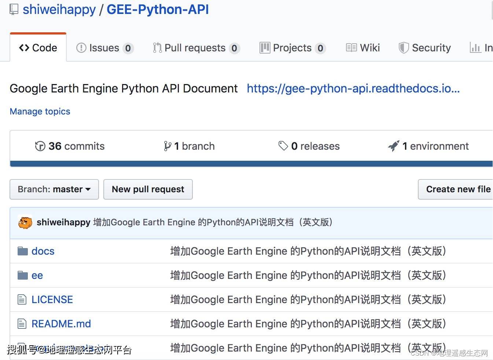Click the Pull requests merge icon
Viewport: 493px width, 360px height.
click(x=157, y=48)
